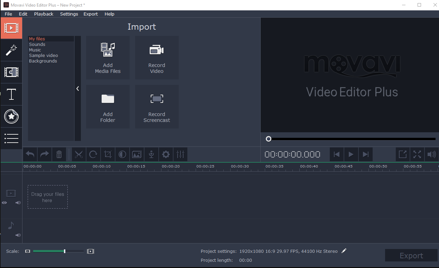The width and height of the screenshot is (439, 268).
Task: Open Color Adjustments
Action: click(122, 154)
